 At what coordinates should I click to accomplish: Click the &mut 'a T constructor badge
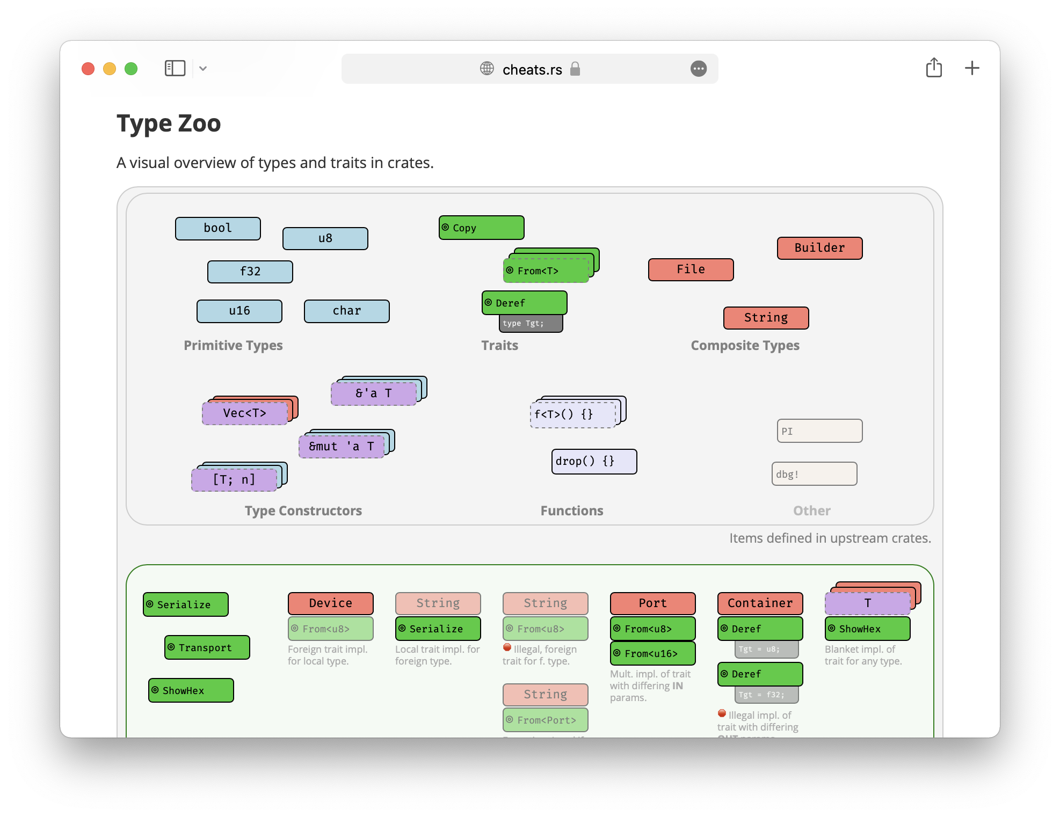pos(342,446)
